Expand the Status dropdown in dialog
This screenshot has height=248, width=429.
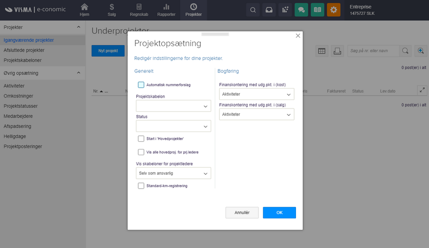click(x=174, y=126)
